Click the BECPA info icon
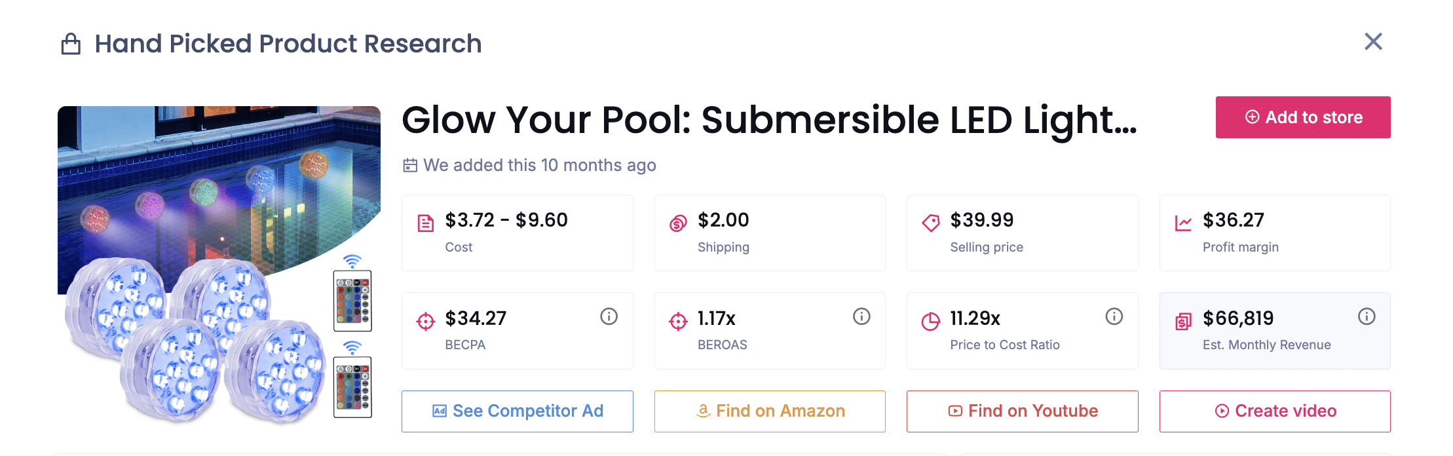 pyautogui.click(x=609, y=317)
